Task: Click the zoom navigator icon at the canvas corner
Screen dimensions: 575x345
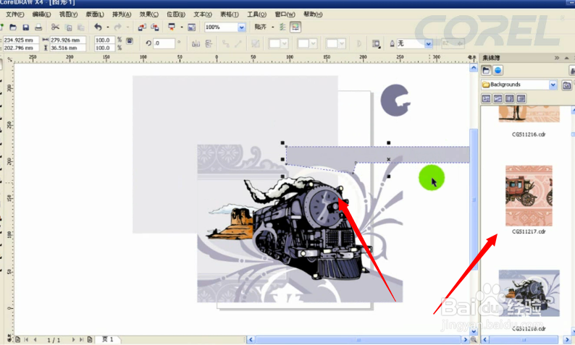Action: point(474,339)
